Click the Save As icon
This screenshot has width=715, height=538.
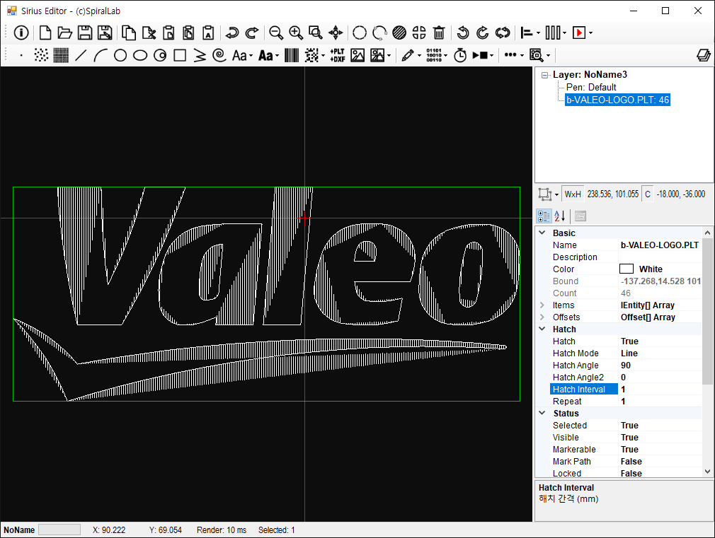(x=105, y=33)
